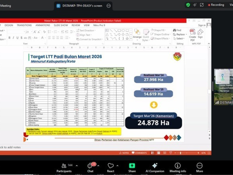Viewport: 233px width, 175px height.
Task: Switch to the TRANSITIONS ribbon tab
Action: click(24, 25)
